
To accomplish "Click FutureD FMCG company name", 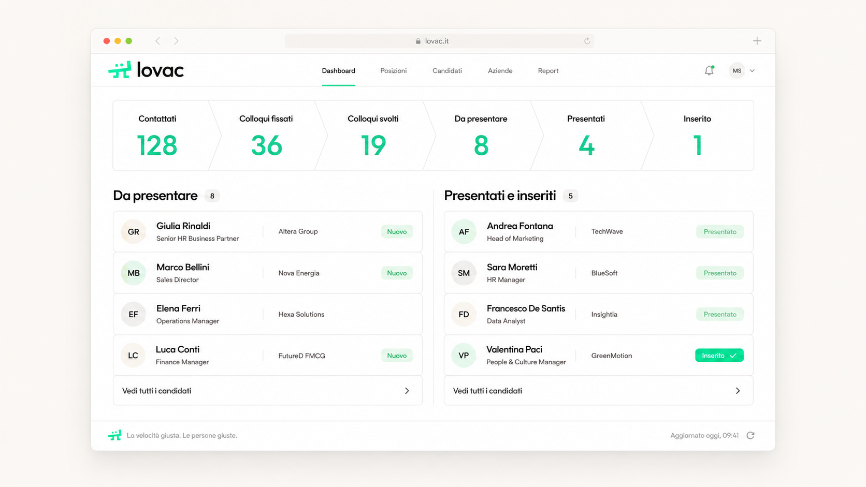I will pyautogui.click(x=302, y=356).
